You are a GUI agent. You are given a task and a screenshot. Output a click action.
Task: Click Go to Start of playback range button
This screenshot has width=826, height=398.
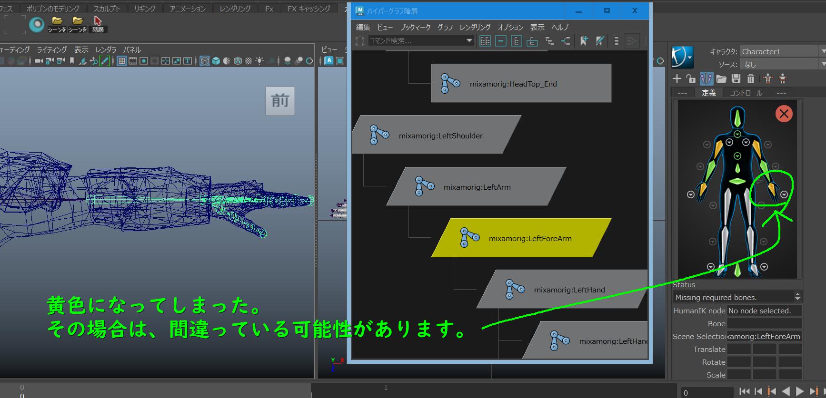(745, 392)
